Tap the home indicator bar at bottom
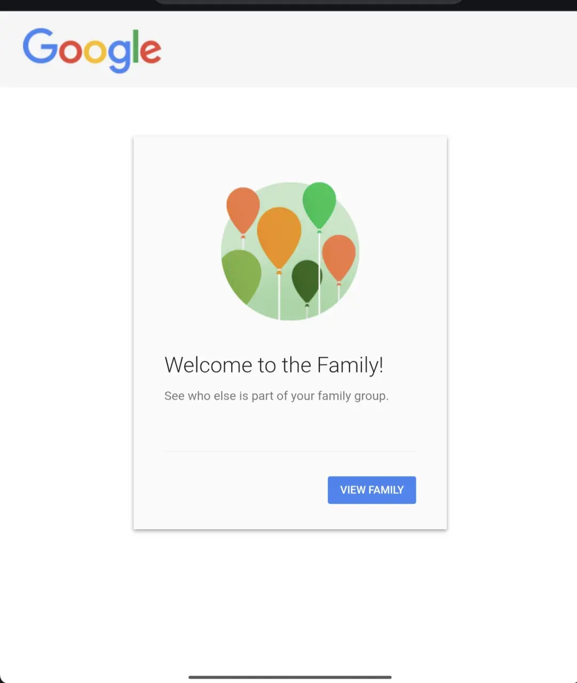 coord(290,677)
